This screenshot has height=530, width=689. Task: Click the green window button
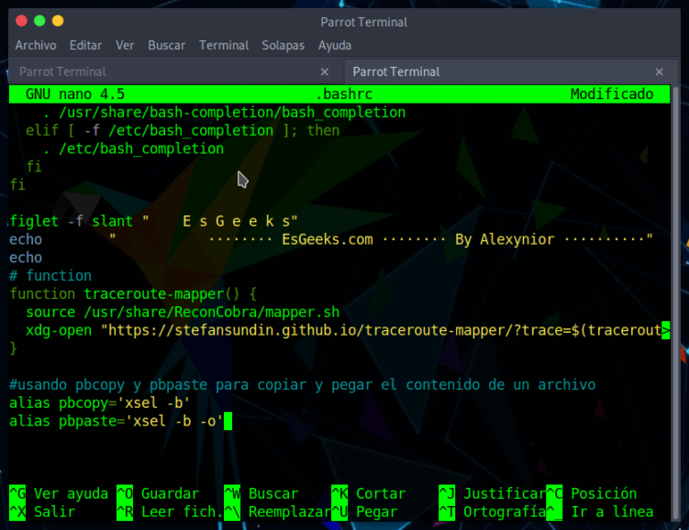(39, 21)
